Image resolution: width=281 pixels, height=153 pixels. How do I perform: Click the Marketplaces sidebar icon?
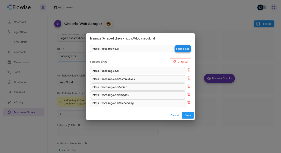9,62
